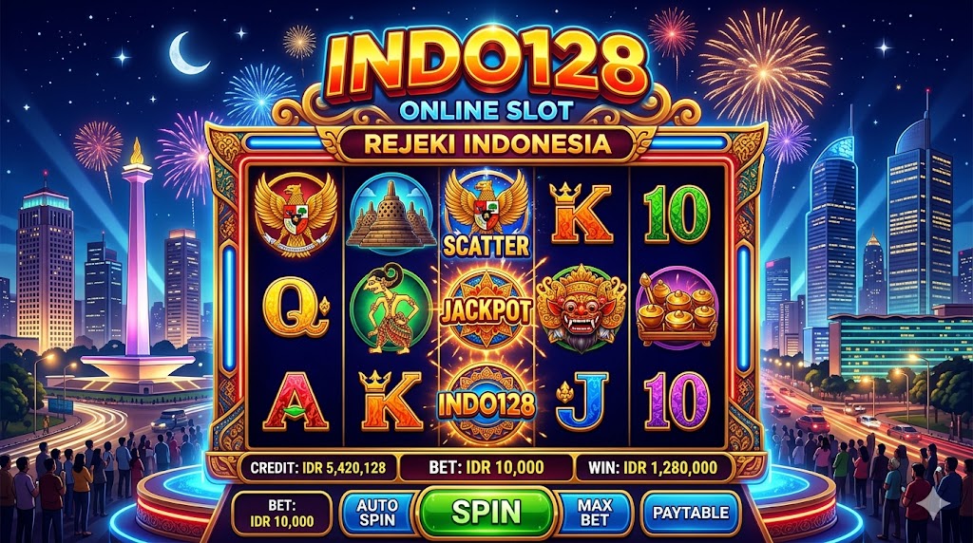Select the MAX BET button
This screenshot has width=973, height=543.
(x=594, y=514)
